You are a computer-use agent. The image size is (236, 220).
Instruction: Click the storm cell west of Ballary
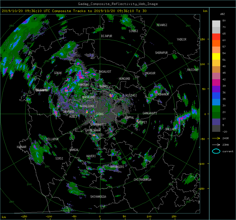pyautogui.click(x=160, y=128)
